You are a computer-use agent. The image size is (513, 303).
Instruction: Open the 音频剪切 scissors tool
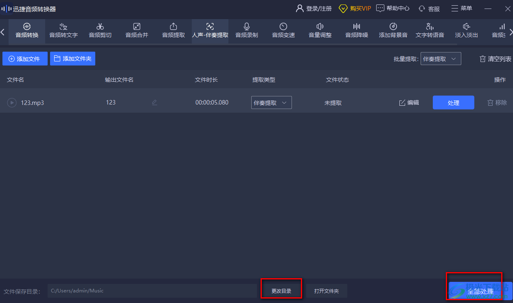(x=100, y=31)
